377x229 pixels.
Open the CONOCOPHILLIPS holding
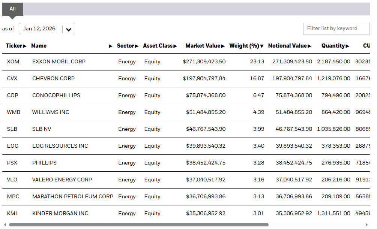pyautogui.click(x=56, y=95)
